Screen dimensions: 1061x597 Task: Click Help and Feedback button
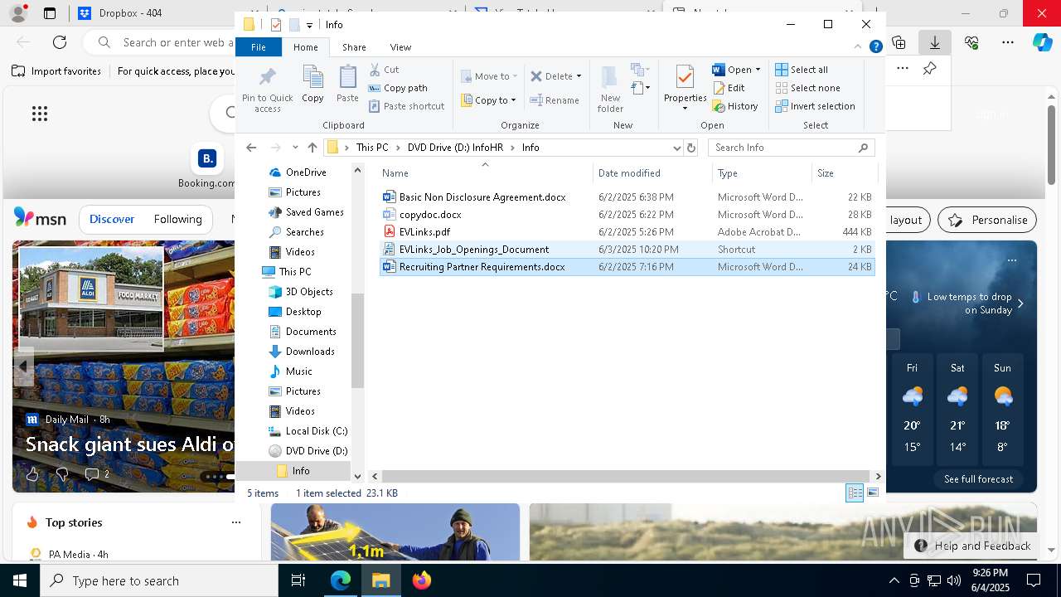[x=971, y=546]
